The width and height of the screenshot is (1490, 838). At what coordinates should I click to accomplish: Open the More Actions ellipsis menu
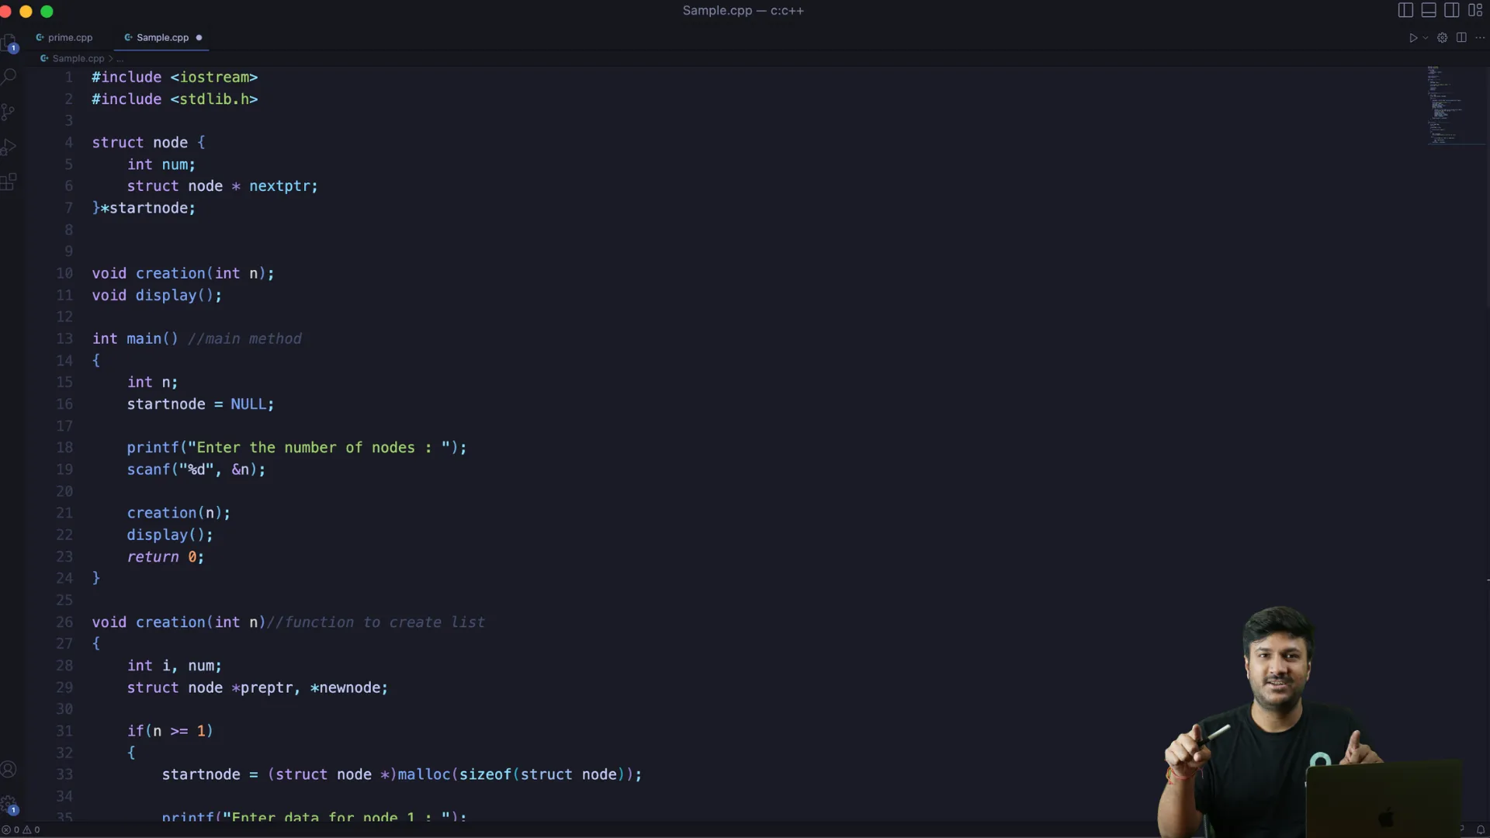click(x=1480, y=37)
